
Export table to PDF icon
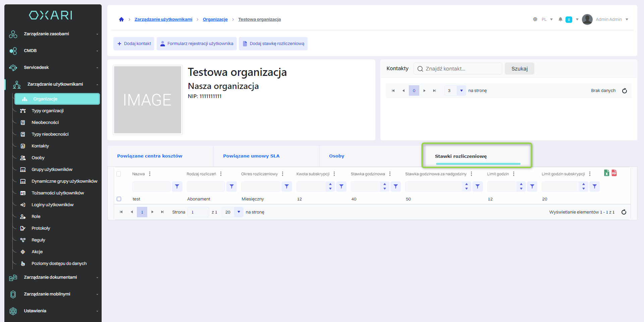click(x=614, y=173)
